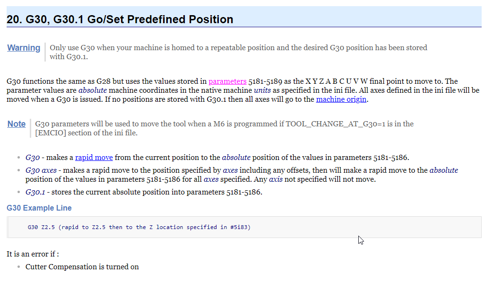Click the italic word axis
Viewport: 493px width, 283px height.
(276, 179)
